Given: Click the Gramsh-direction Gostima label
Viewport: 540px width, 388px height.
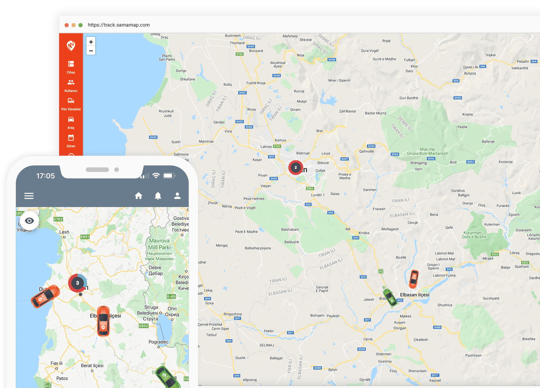Looking at the screenshot, I should (x=385, y=362).
